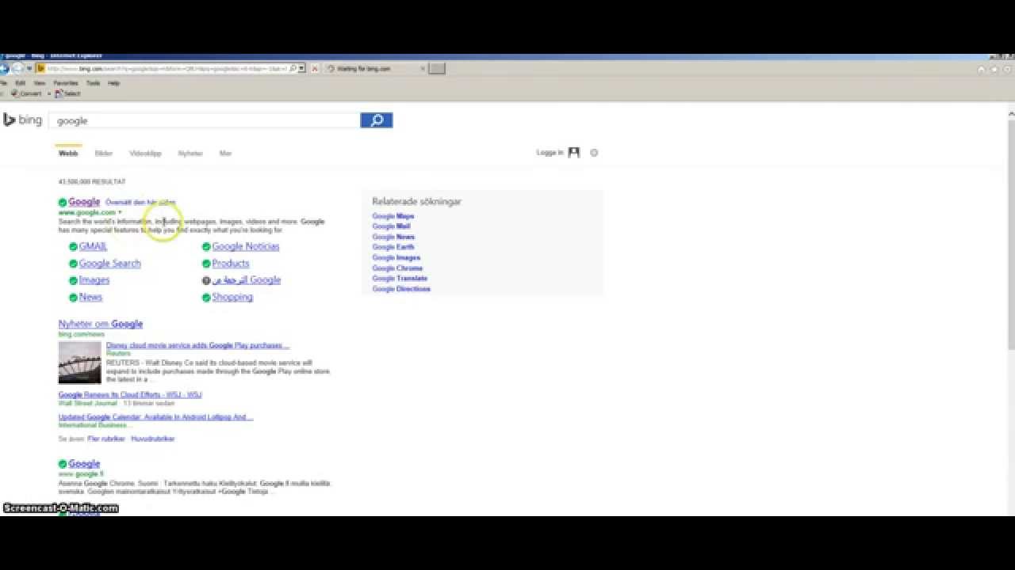The width and height of the screenshot is (1015, 570).
Task: Click the browser Home icon
Action: [982, 70]
